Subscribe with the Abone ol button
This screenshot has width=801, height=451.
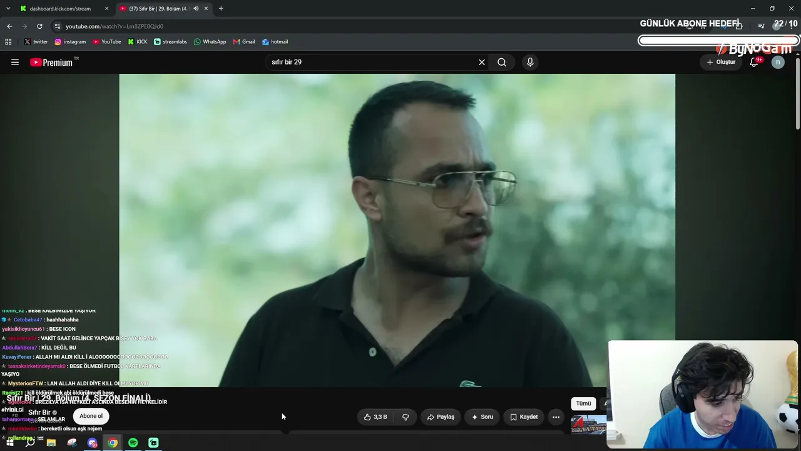pos(91,416)
